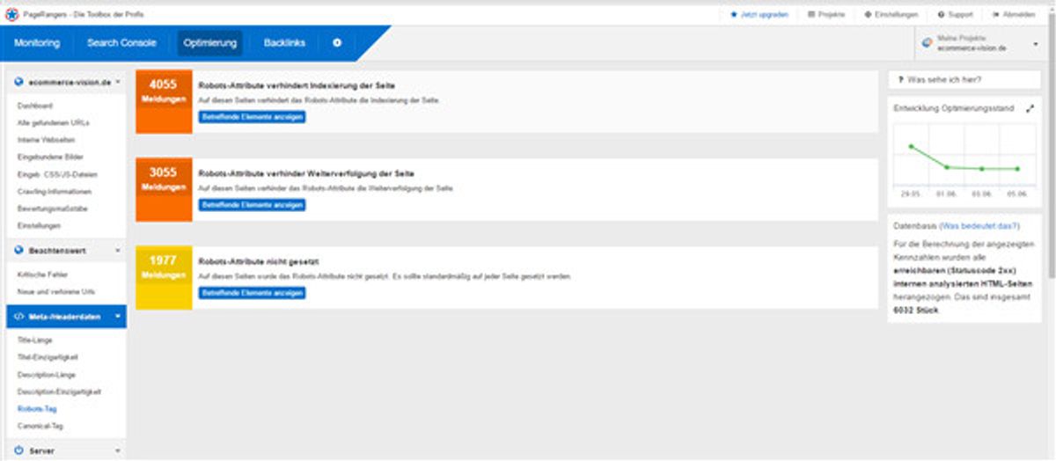Image resolution: width=1056 pixels, height=461 pixels.
Task: Open the Projekte menu item
Action: click(x=832, y=15)
